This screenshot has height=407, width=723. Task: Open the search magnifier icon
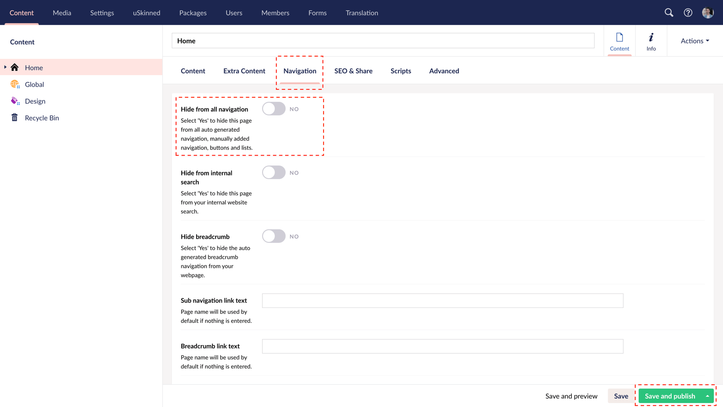pyautogui.click(x=669, y=13)
